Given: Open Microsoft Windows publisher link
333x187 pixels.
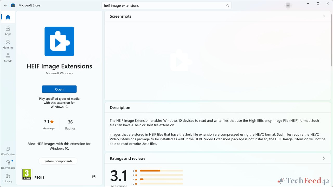Looking at the screenshot, I should coord(59,73).
